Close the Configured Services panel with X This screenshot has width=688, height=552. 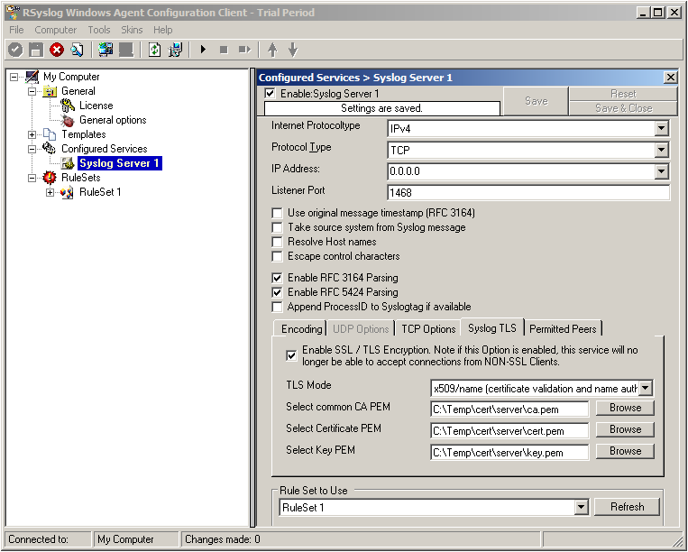pyautogui.click(x=671, y=78)
